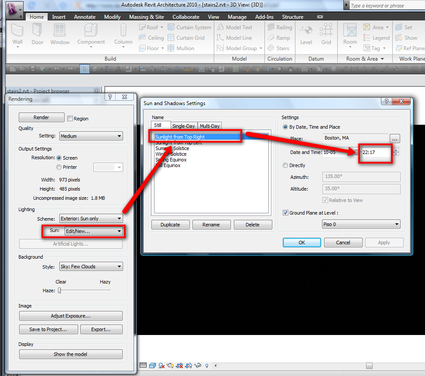The width and height of the screenshot is (425, 376).
Task: Open the Sun Edit/New dropdown
Action: pyautogui.click(x=93, y=231)
